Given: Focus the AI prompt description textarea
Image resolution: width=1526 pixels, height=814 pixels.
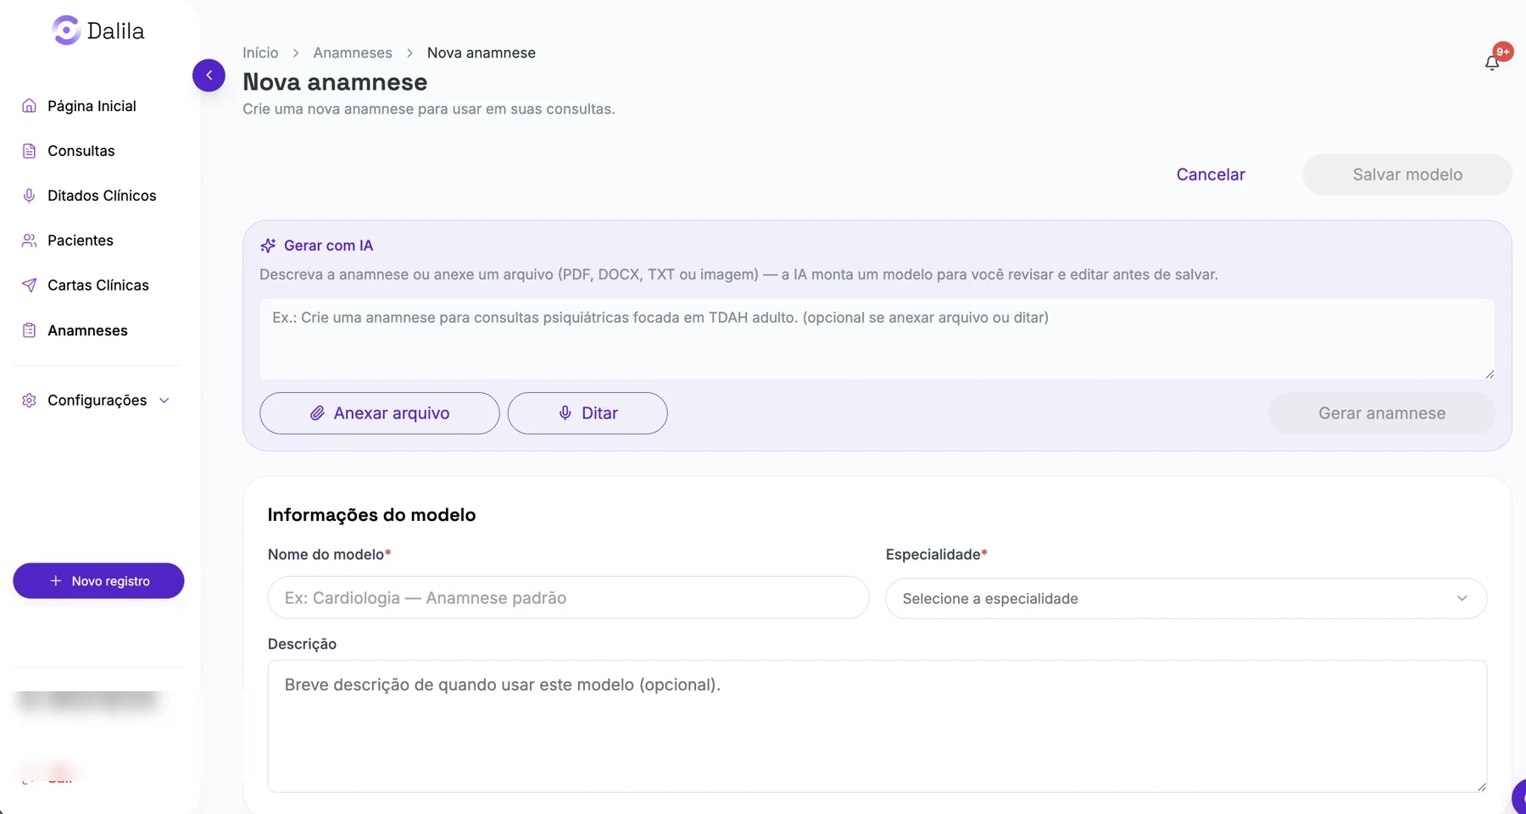Looking at the screenshot, I should point(877,338).
